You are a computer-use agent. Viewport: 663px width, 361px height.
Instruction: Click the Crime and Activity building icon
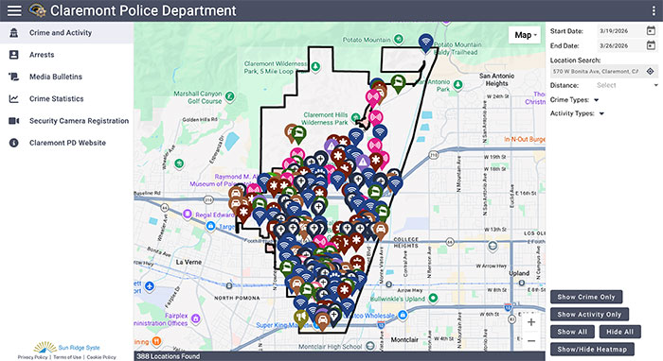pyautogui.click(x=14, y=33)
